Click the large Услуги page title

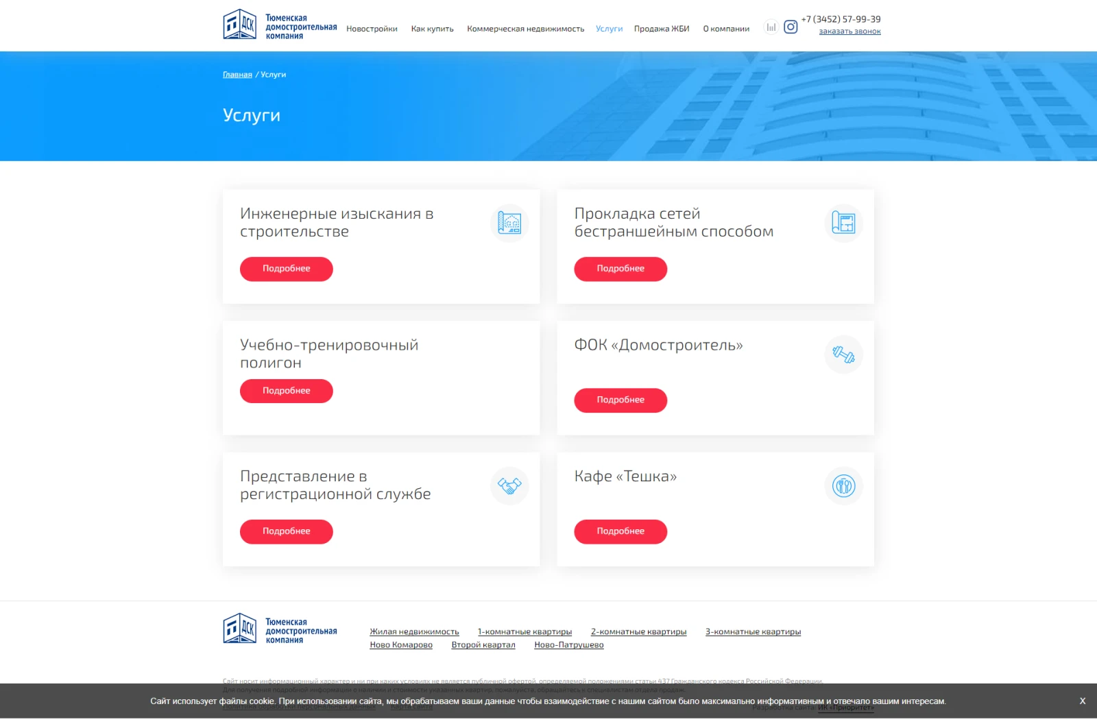point(252,115)
